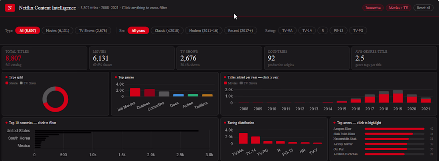Highlight actor Shah Rukh Khan
This screenshot has height=161, width=439.
point(384,134)
